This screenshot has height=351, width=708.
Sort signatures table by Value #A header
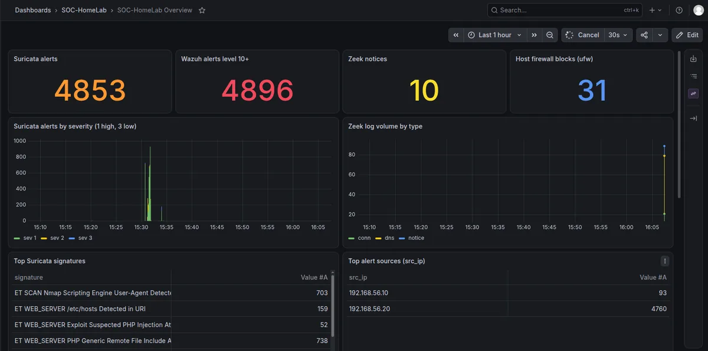314,277
